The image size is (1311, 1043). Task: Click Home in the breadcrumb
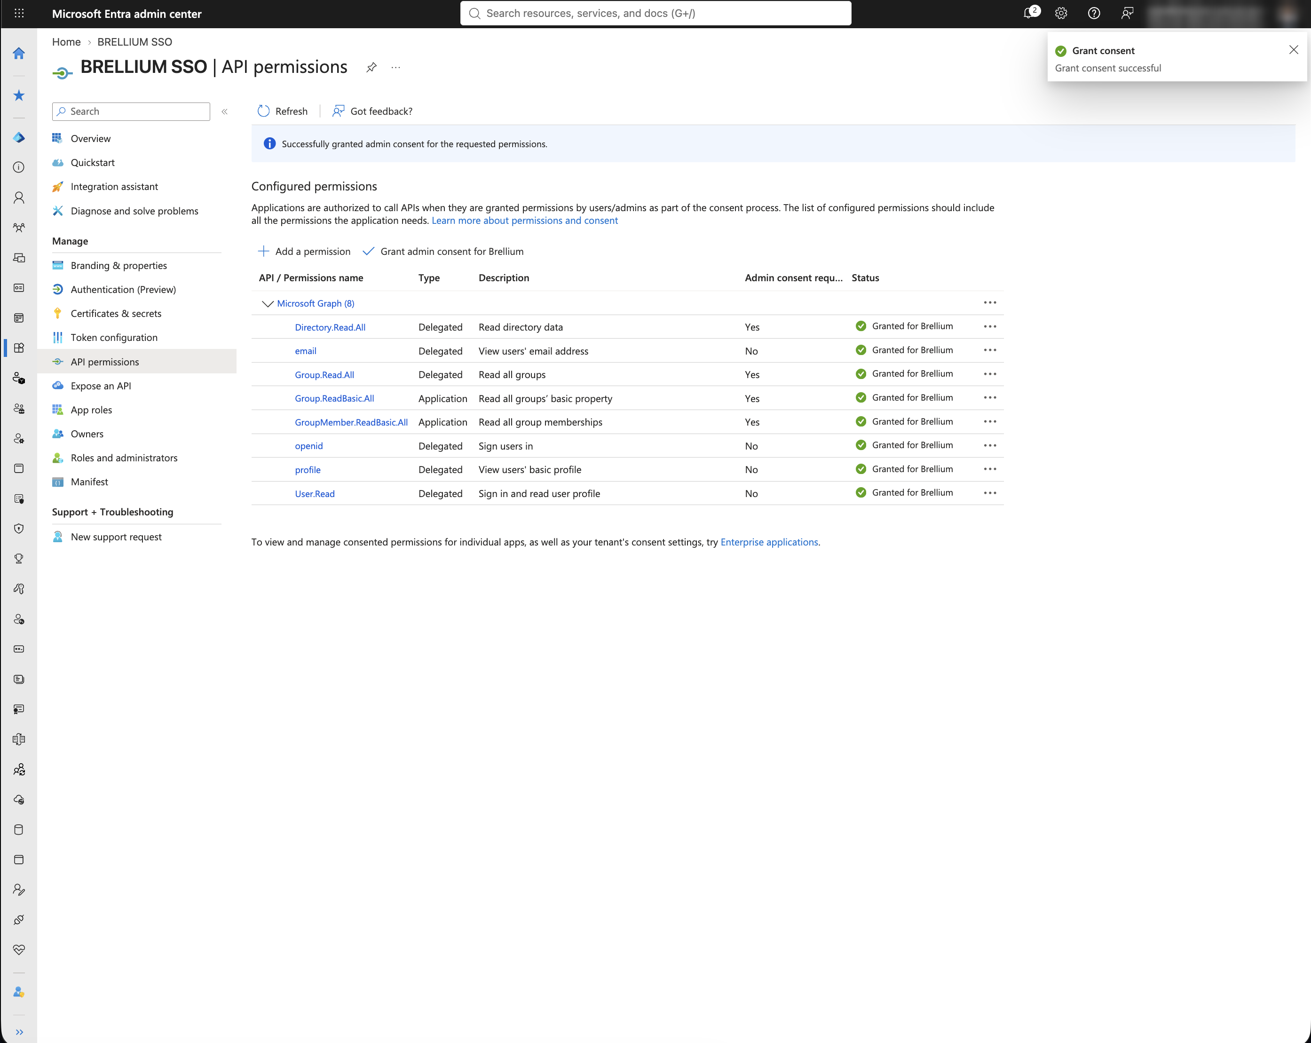pos(66,42)
